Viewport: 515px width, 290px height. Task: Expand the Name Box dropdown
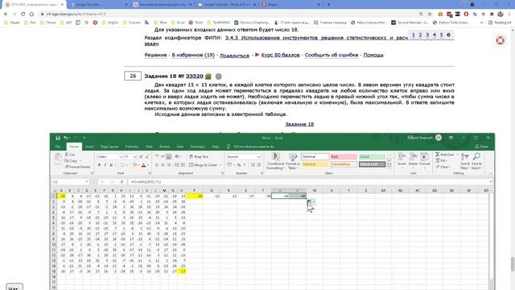click(x=87, y=182)
